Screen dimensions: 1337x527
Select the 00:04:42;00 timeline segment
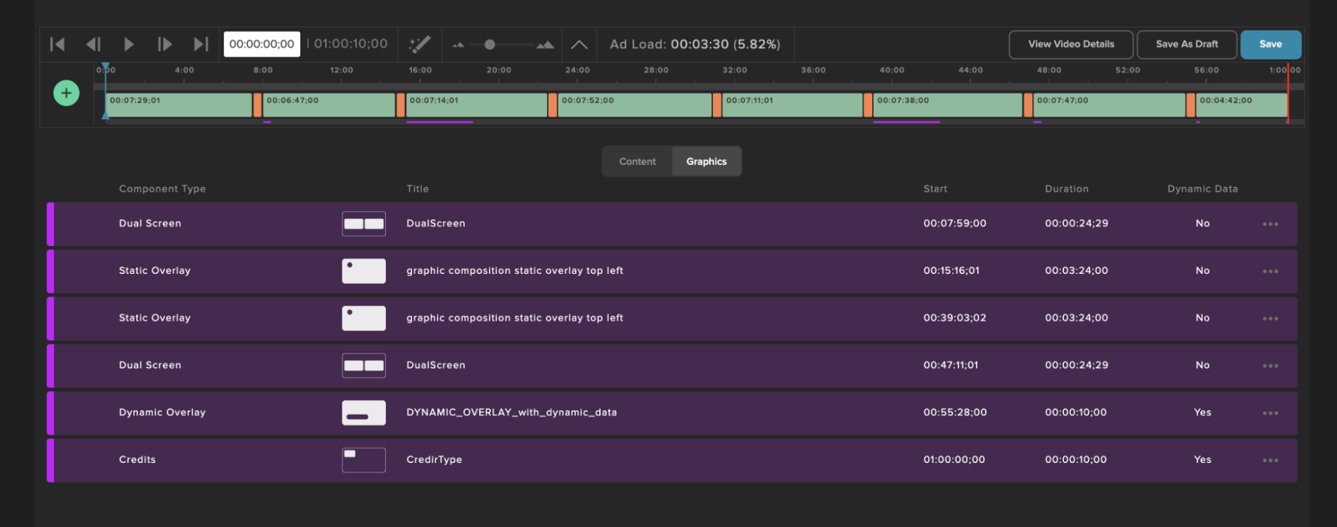click(1242, 105)
